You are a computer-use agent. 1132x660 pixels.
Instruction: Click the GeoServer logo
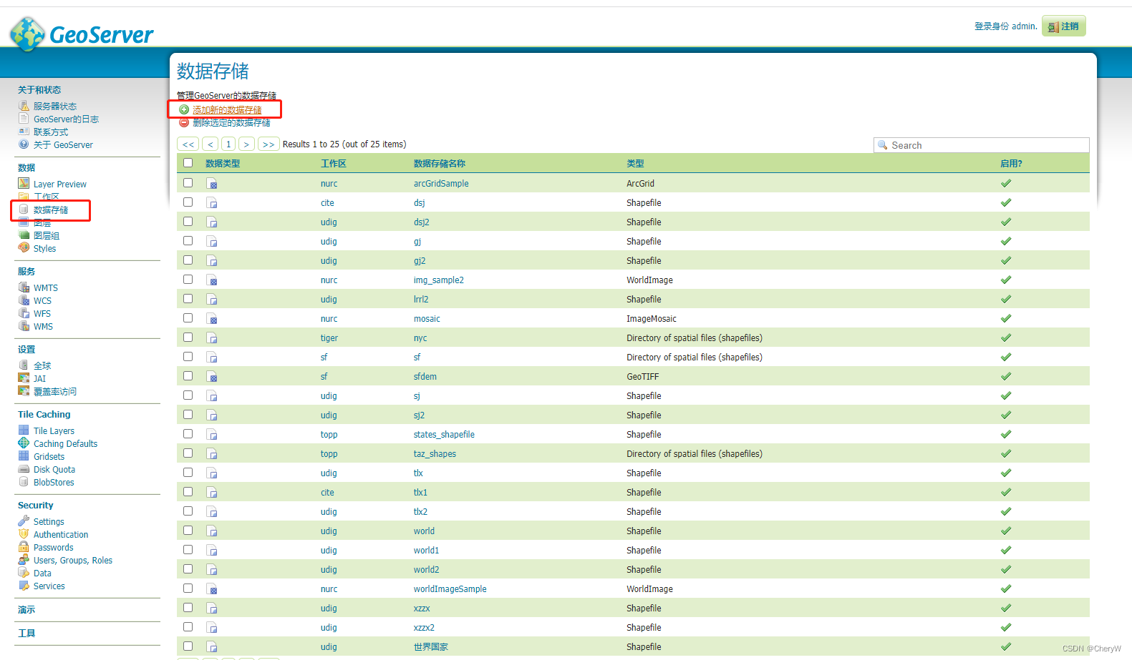coord(82,34)
